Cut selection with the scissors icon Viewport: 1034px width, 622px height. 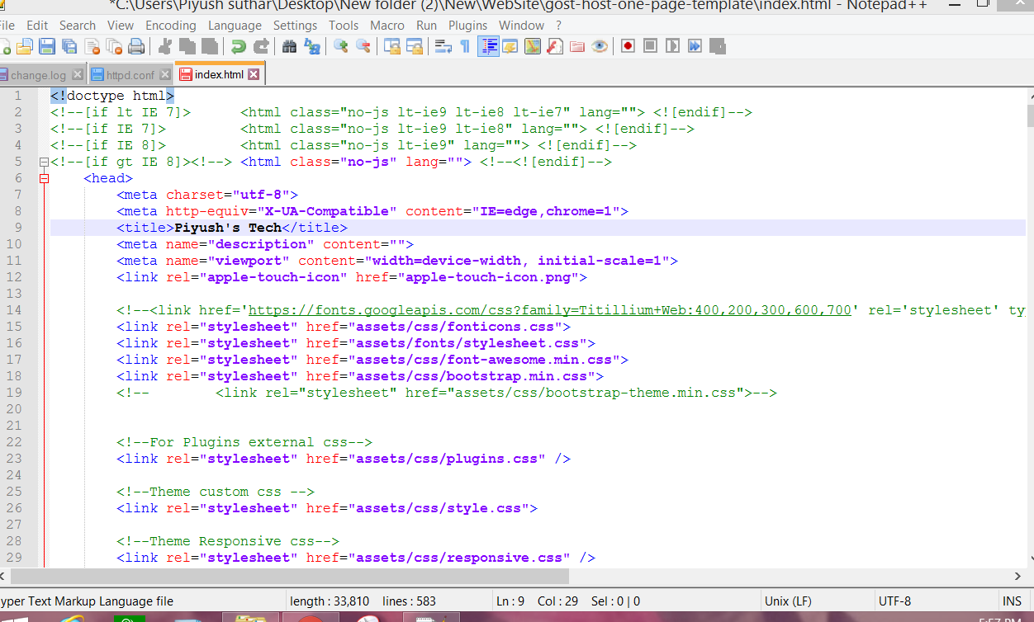165,46
